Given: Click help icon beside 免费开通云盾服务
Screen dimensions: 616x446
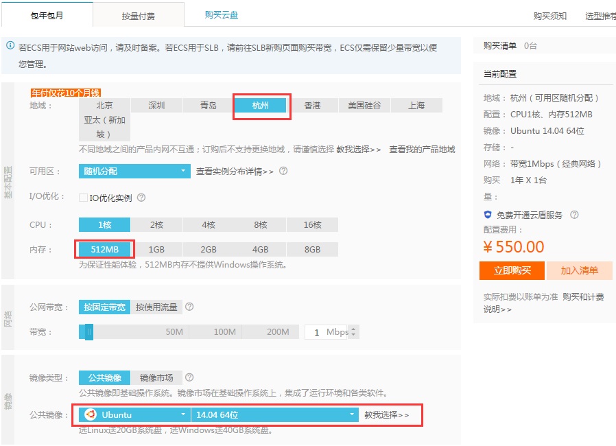Looking at the screenshot, I should click(x=574, y=215).
